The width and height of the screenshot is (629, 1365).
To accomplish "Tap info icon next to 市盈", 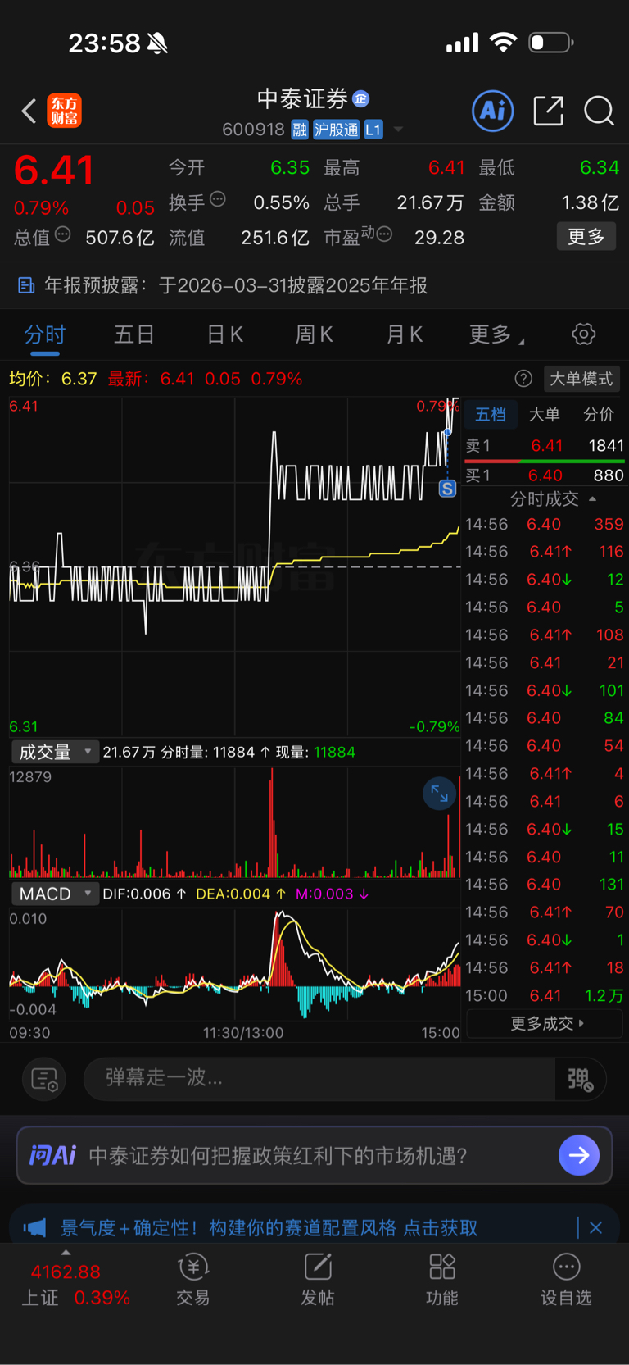I will (x=384, y=235).
